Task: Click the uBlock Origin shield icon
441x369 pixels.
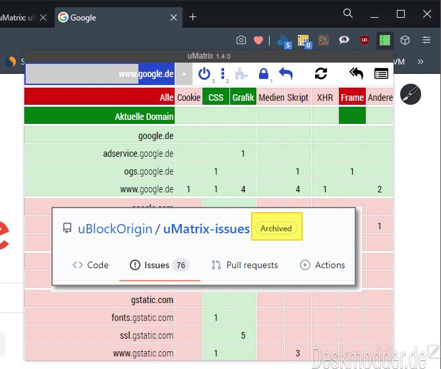Action: (x=365, y=40)
